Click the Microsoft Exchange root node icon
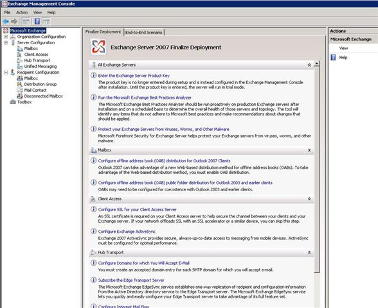The height and width of the screenshot is (308, 378). (6, 31)
